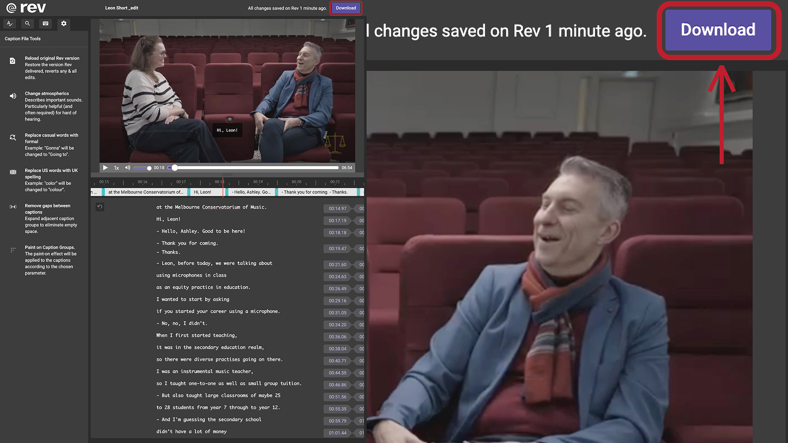The height and width of the screenshot is (443, 788).
Task: Click the Change atmospherics speaker icon
Action: coord(13,96)
